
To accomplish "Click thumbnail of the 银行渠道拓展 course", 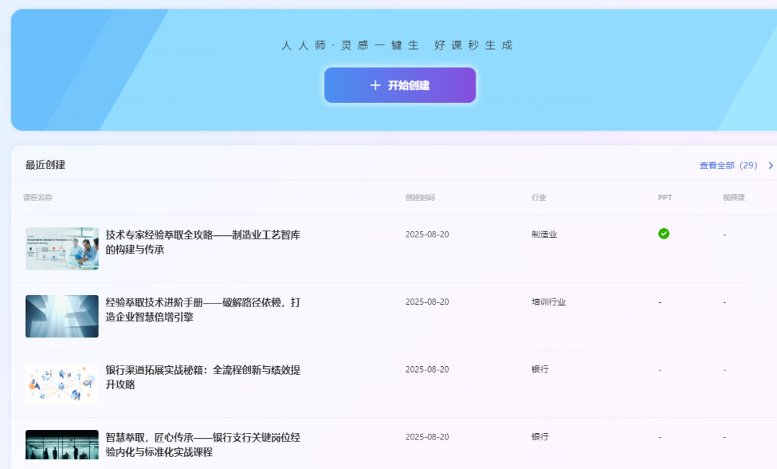I will (62, 383).
